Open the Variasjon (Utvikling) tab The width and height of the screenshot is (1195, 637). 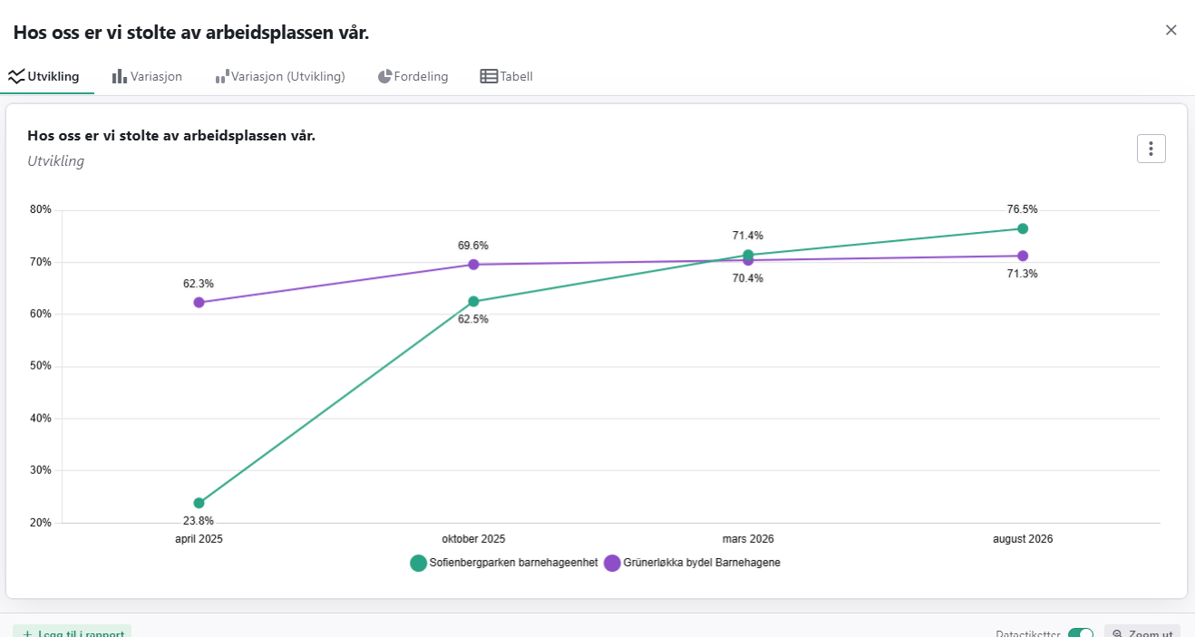280,77
